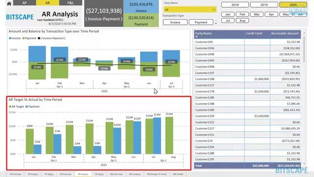Open the Party Name dropdown

[190, 9]
